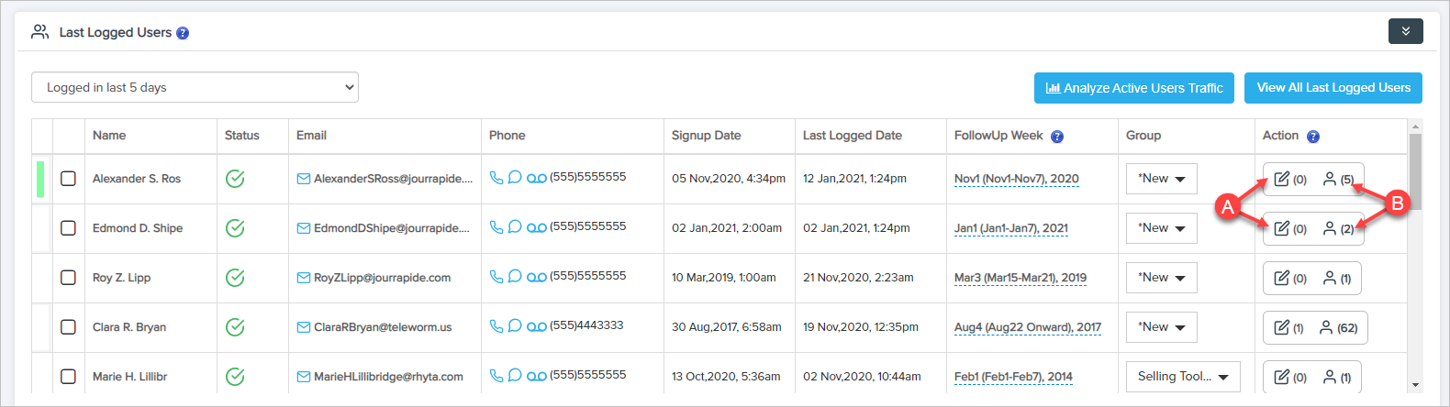Click phone call icon for Alexander S. Ros
Image resolution: width=1450 pixels, height=407 pixels.
[496, 178]
